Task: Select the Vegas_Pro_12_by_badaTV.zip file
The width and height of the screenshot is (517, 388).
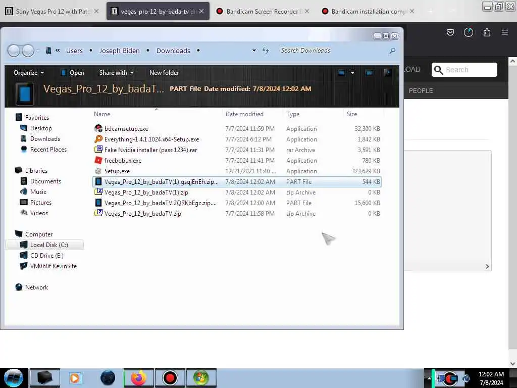Action: click(x=237, y=214)
